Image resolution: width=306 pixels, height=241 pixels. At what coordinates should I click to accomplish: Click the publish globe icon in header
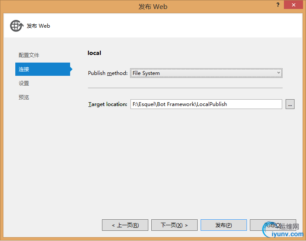point(17,26)
